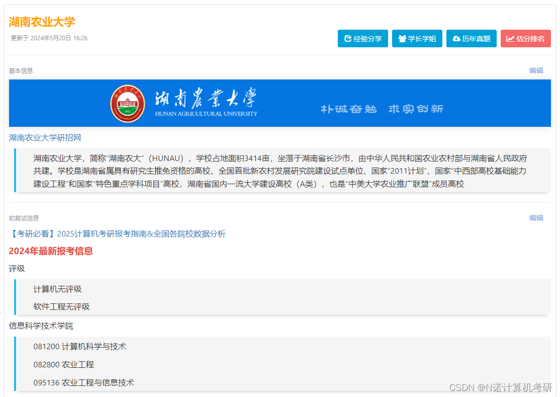Open the 学长学姐 button
Viewport: 560px width, 397px height.
(417, 39)
